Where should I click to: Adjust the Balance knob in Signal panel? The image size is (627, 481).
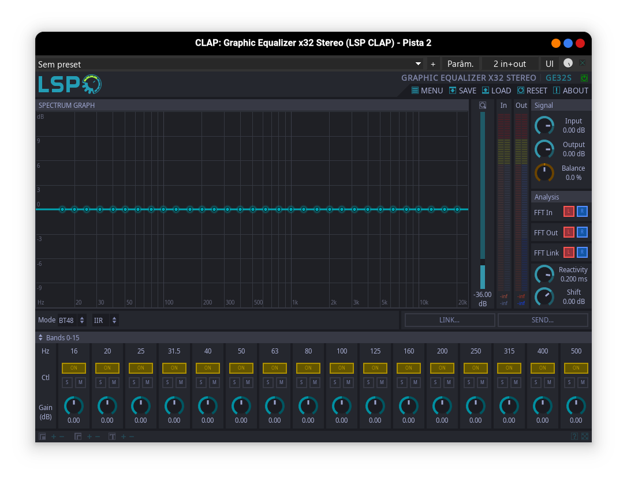point(544,172)
